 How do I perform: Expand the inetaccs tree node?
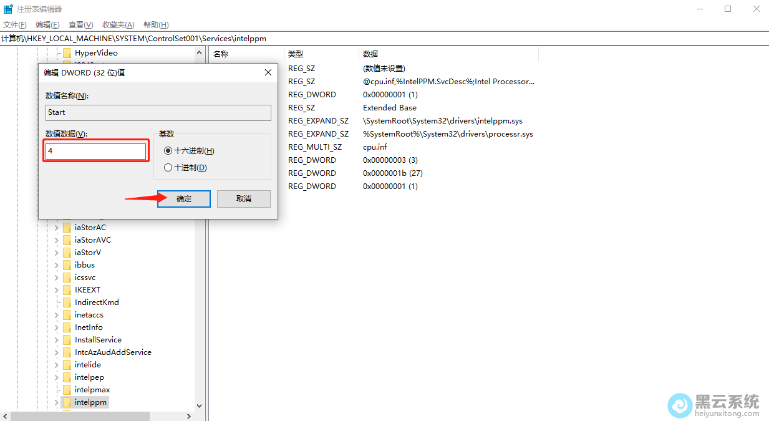coord(56,315)
